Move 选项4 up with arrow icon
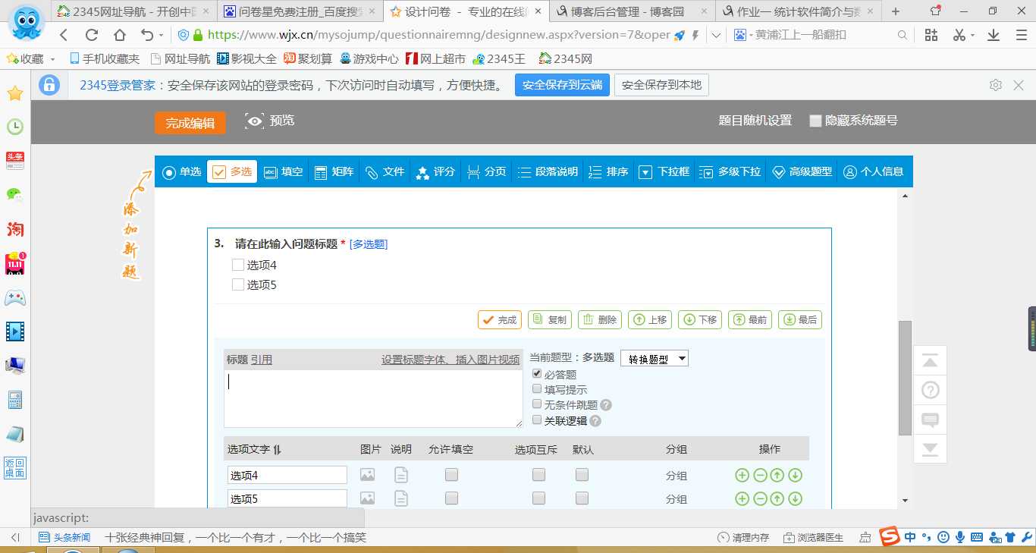The image size is (1036, 553). 777,476
